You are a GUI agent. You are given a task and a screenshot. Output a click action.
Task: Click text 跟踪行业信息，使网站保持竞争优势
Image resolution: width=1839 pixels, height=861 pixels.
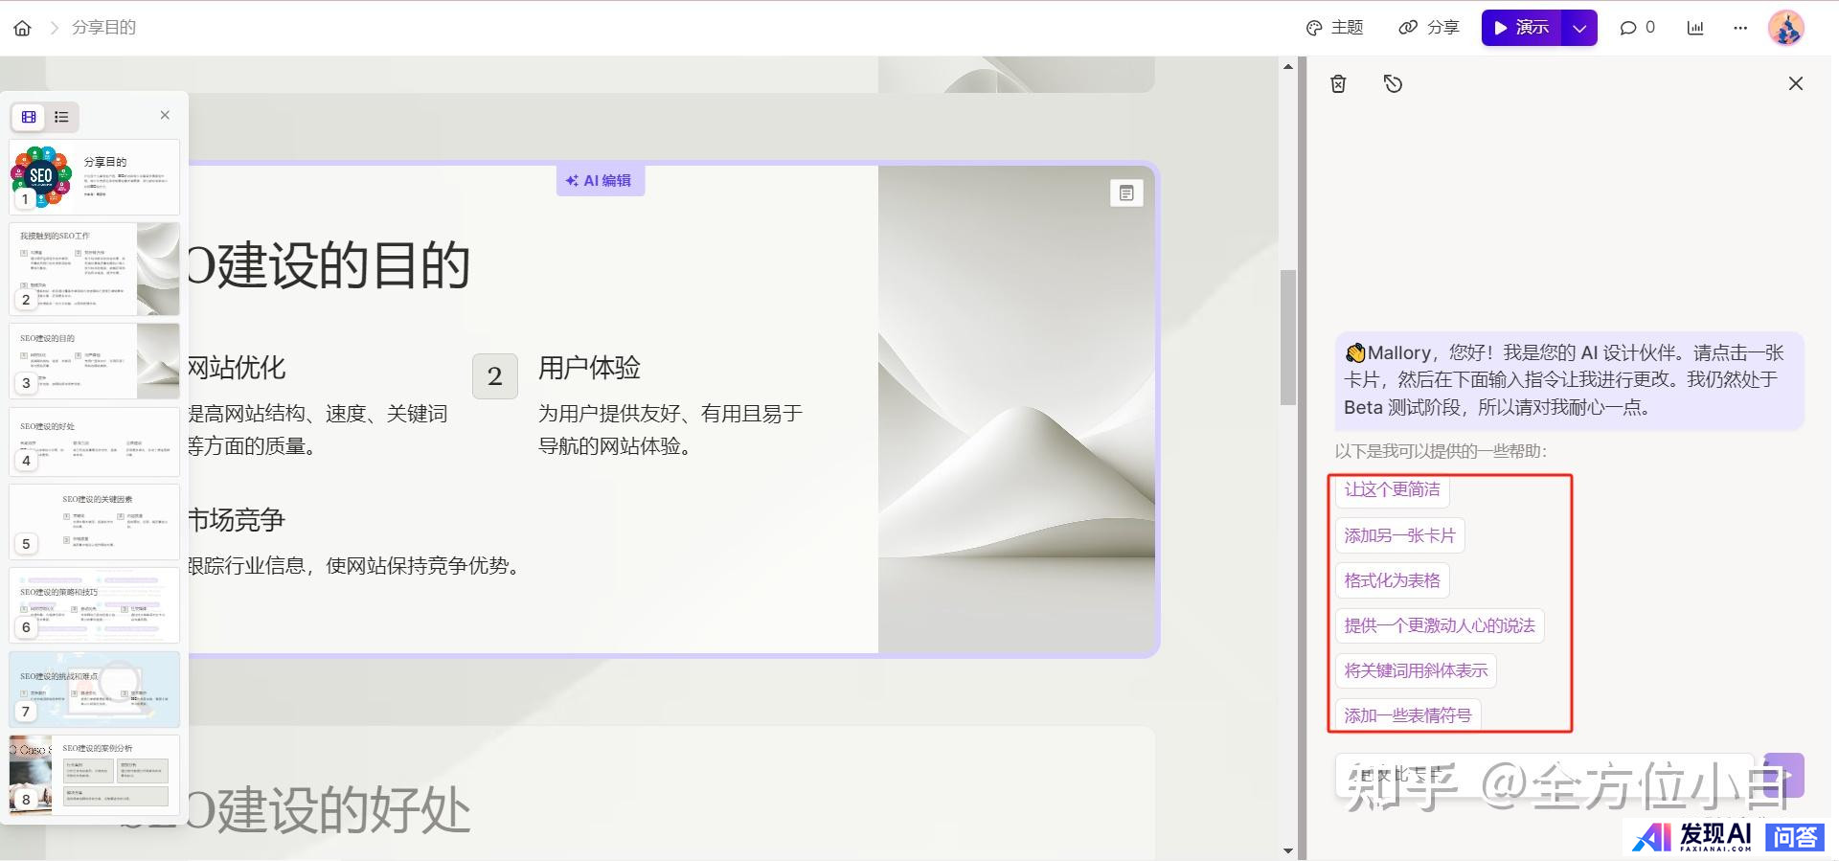pyautogui.click(x=352, y=566)
